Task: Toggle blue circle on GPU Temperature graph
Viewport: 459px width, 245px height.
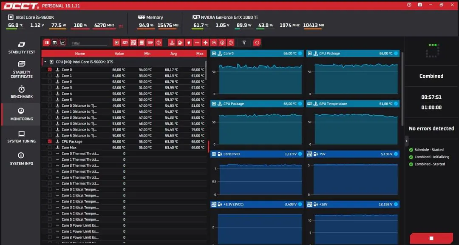Action: [x=396, y=104]
